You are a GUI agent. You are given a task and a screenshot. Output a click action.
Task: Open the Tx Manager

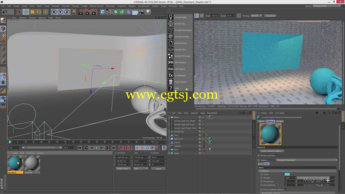(170, 75)
